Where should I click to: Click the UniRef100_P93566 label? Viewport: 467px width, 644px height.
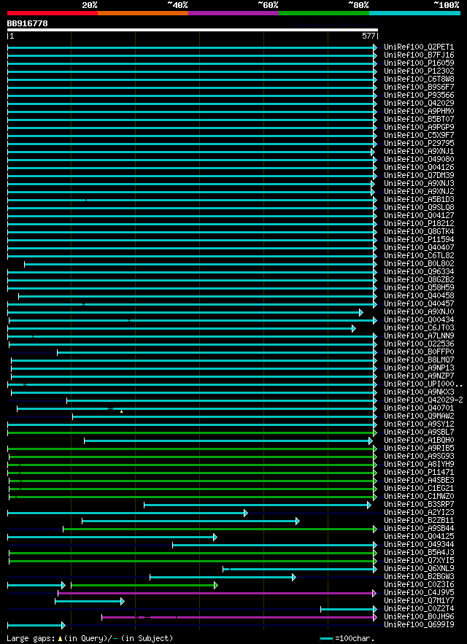(419, 96)
